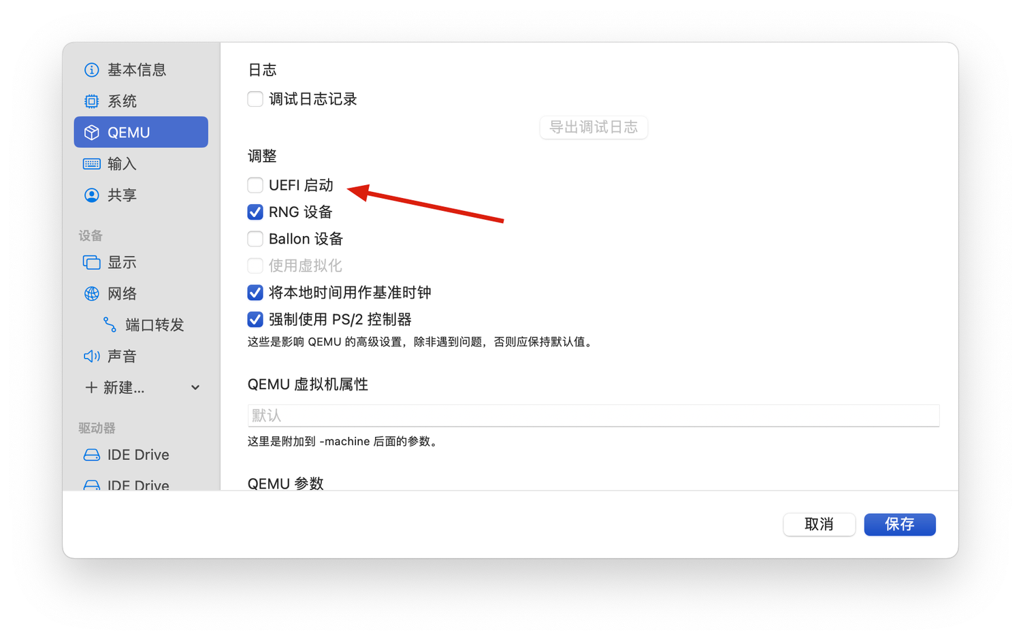Go to 端口转发 settings
Screen dimensions: 1021x641
(x=141, y=325)
